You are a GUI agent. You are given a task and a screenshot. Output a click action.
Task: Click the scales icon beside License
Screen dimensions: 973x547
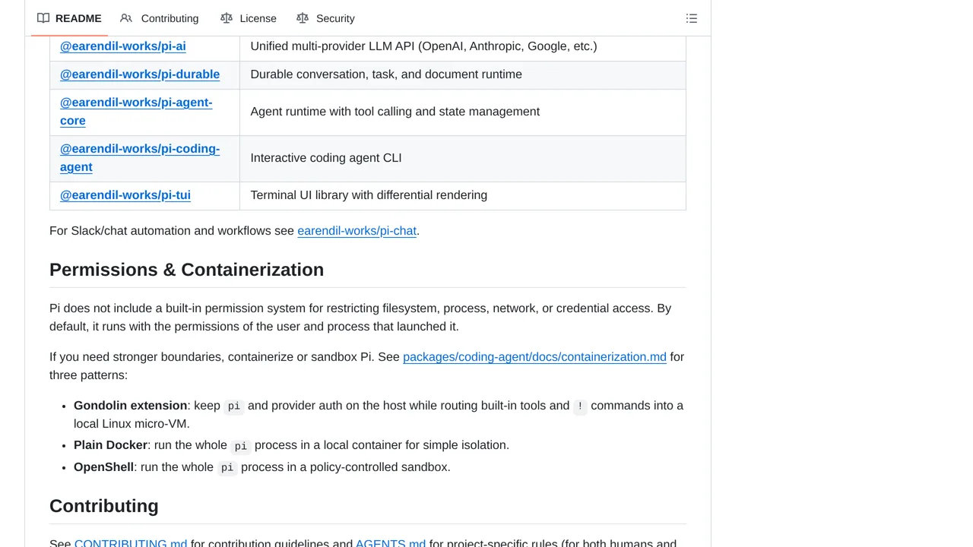[227, 18]
